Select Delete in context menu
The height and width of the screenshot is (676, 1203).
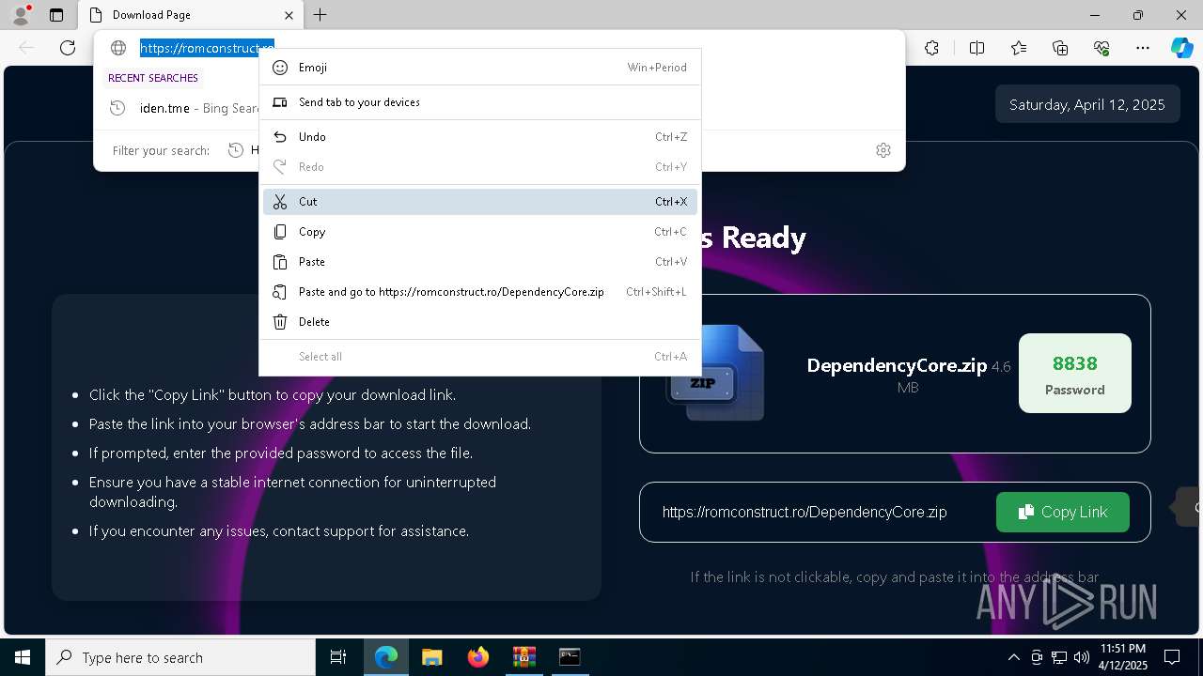point(479,322)
